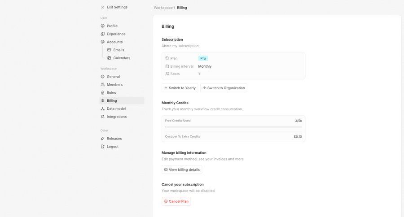Click the Switch to Organization button

[x=224, y=88]
